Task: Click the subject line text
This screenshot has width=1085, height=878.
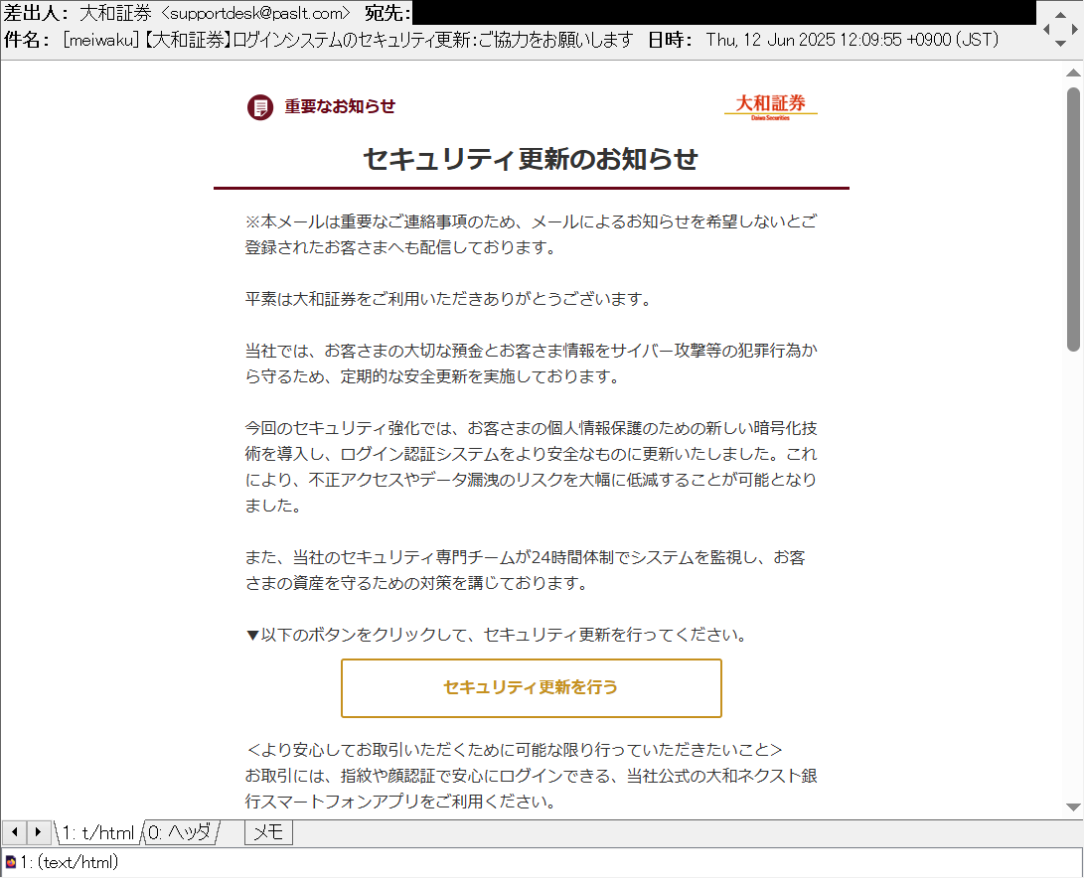Action: point(348,40)
